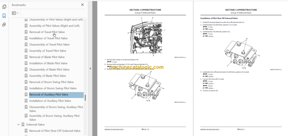This screenshot has width=288, height=136.
Task: Click the solenoid valve diagram on right page
Action: pos(242,53)
